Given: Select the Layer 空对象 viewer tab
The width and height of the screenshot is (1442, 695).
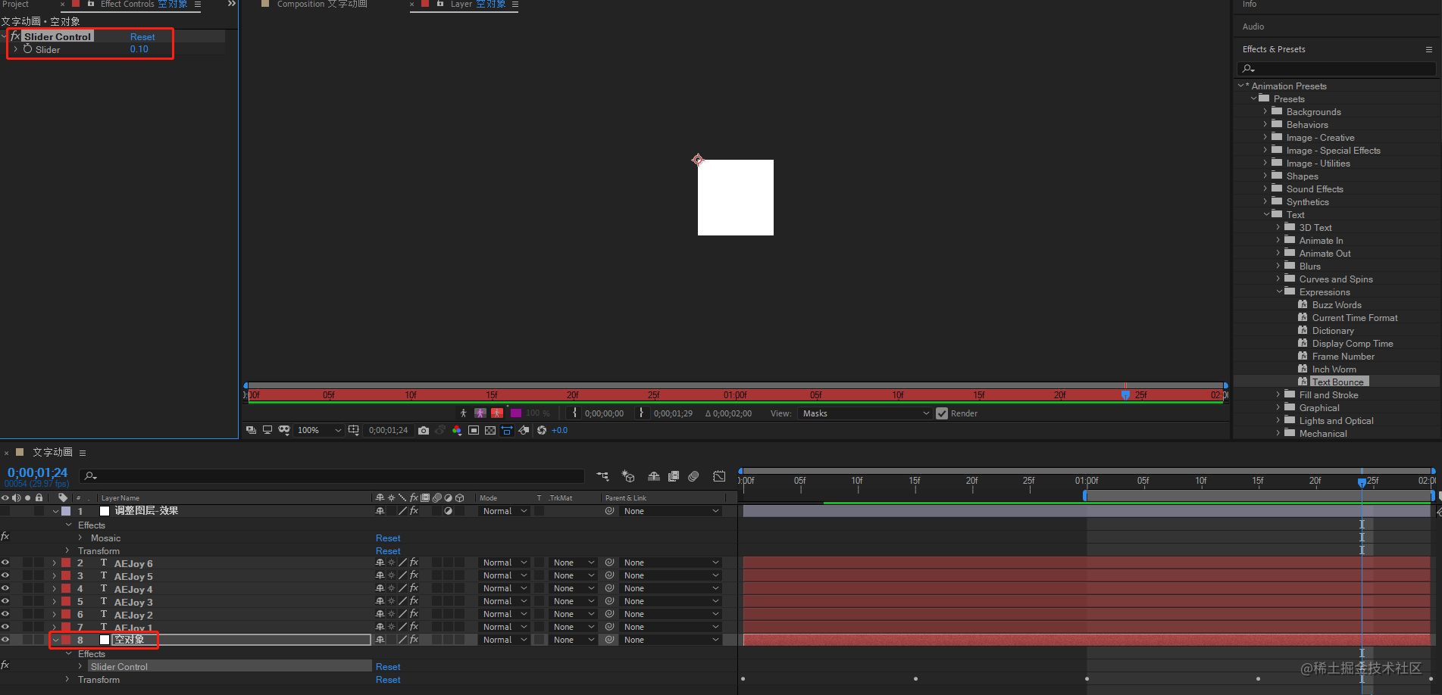Looking at the screenshot, I should click(478, 5).
